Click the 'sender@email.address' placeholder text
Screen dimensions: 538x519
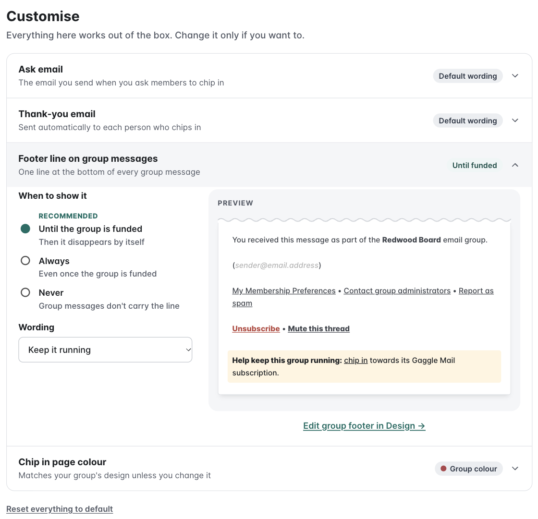pos(277,265)
